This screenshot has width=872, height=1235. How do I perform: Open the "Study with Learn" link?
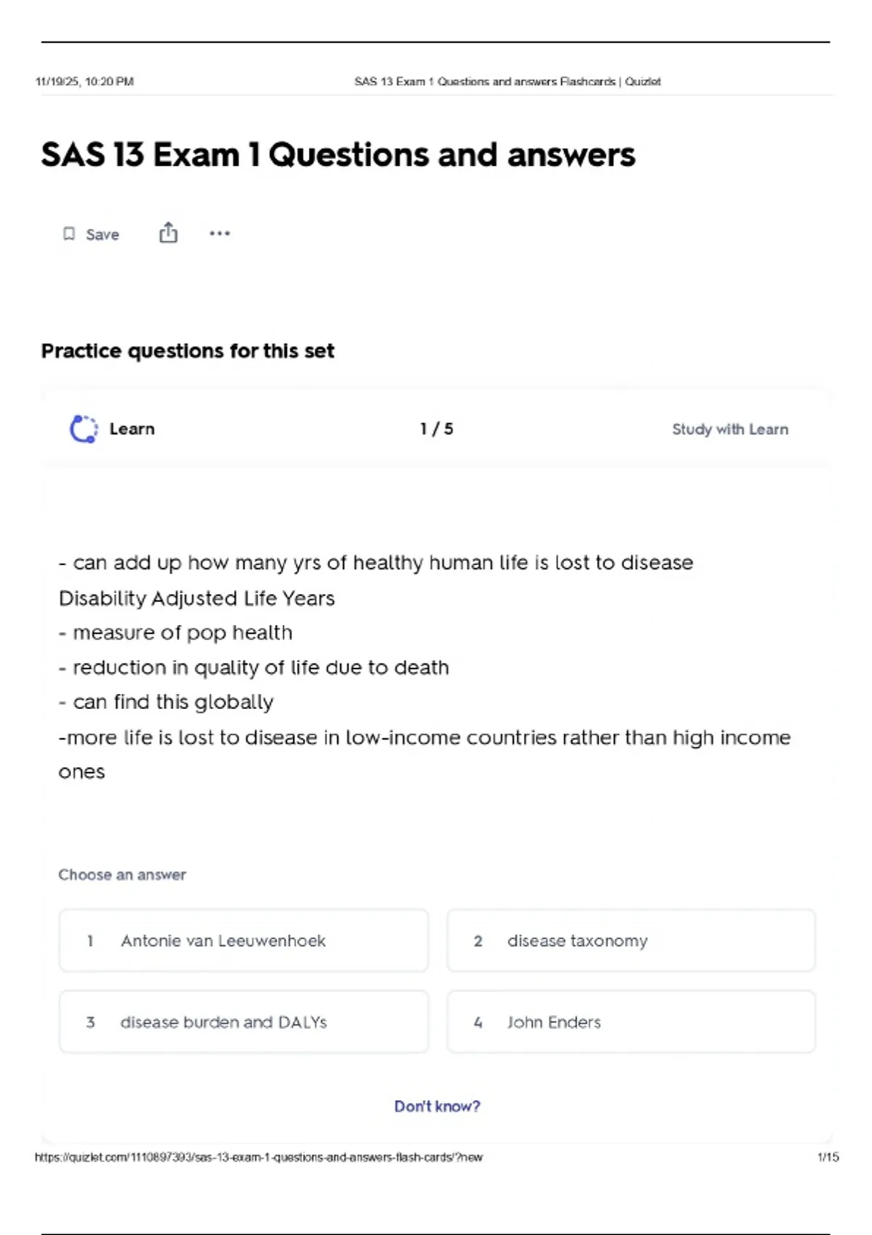[730, 429]
